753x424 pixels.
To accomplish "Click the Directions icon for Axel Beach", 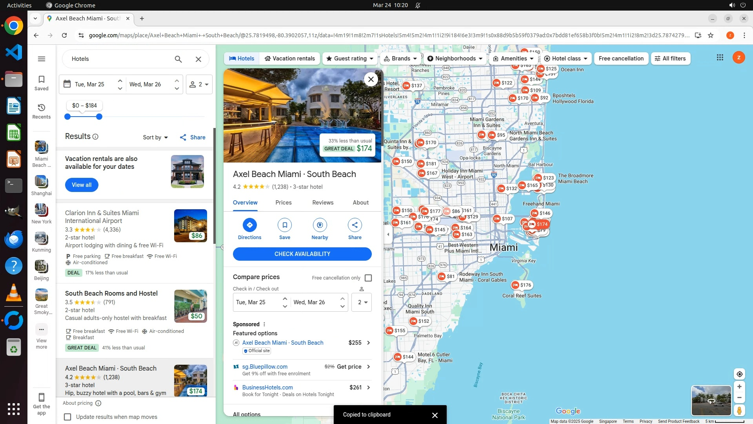I will coord(249,225).
